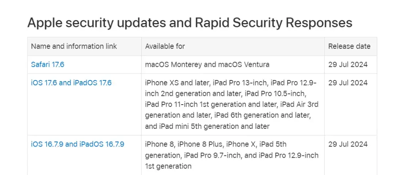This screenshot has height=175, width=416.
Task: Click the 'Release date' column header
Action: pyautogui.click(x=349, y=46)
